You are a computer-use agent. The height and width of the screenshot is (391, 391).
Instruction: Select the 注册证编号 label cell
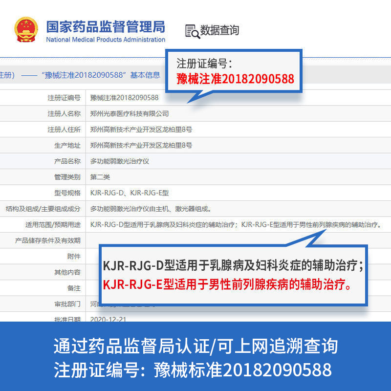point(64,98)
